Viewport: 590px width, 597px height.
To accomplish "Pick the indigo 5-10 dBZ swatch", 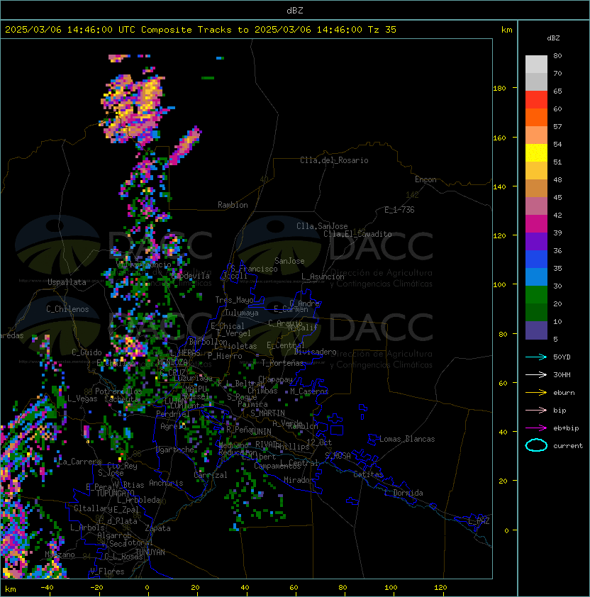I will [x=536, y=330].
